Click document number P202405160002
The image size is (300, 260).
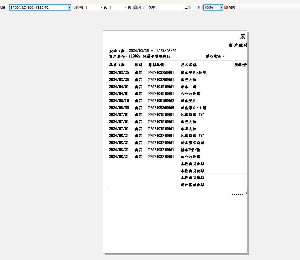[161, 101]
